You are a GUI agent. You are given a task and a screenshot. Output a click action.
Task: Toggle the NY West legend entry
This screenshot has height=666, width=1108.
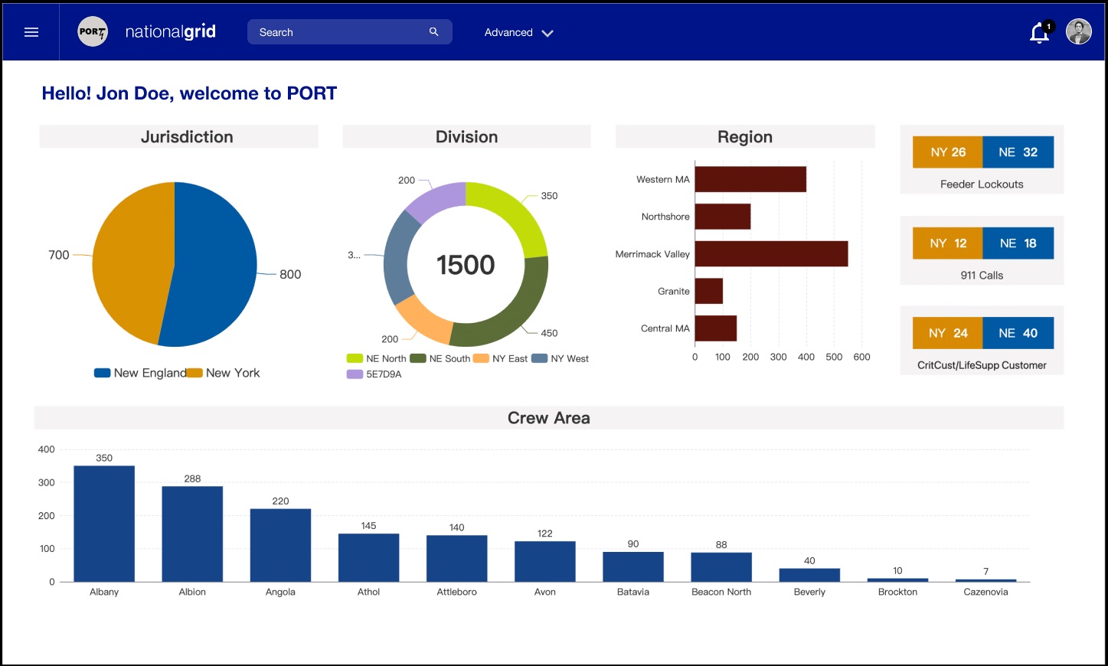pyautogui.click(x=561, y=358)
